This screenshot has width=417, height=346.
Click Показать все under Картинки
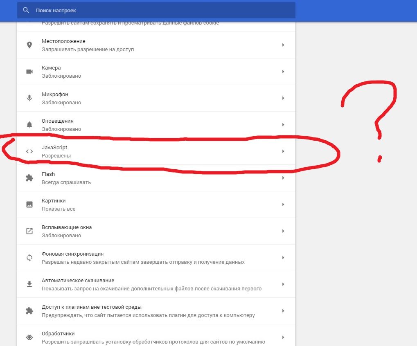pyautogui.click(x=59, y=209)
